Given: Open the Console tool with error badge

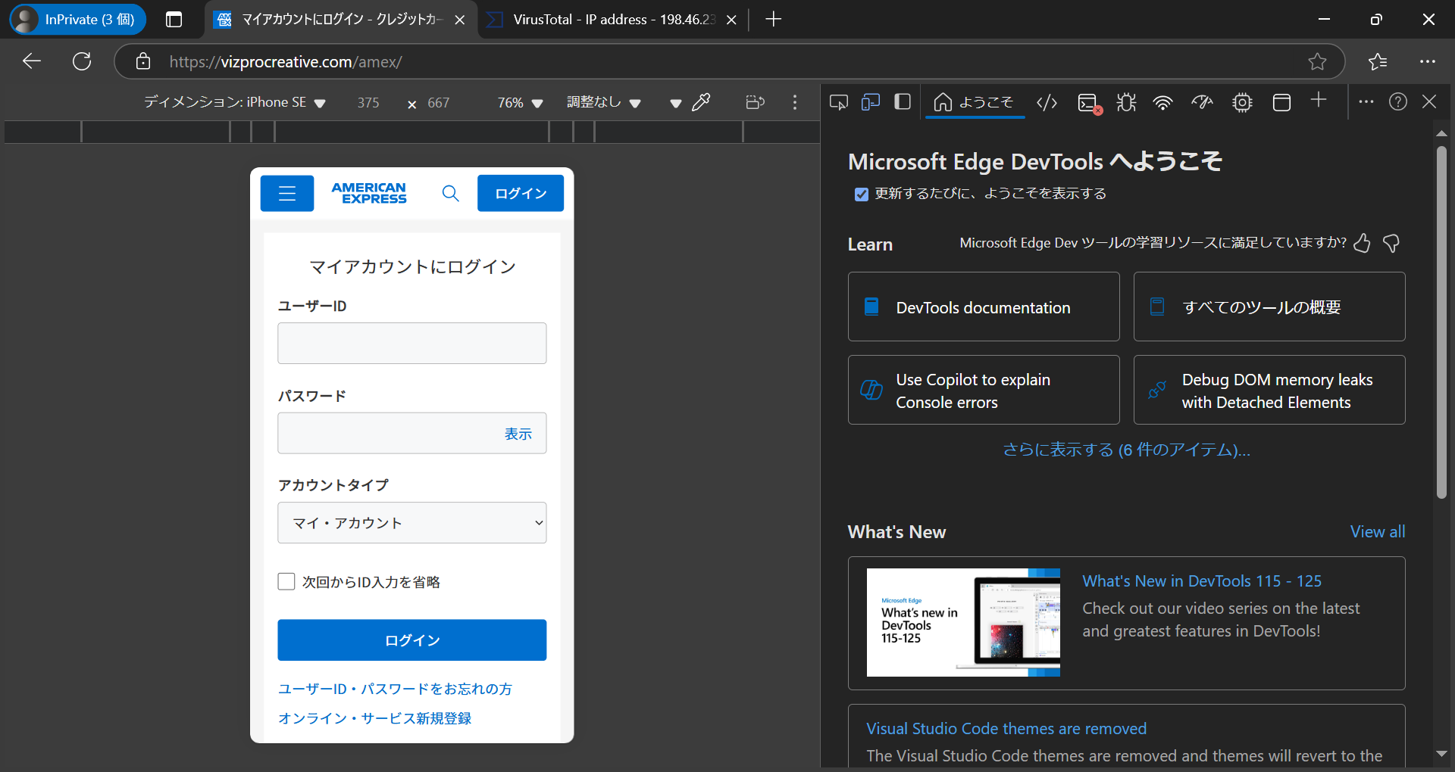Looking at the screenshot, I should point(1089,103).
